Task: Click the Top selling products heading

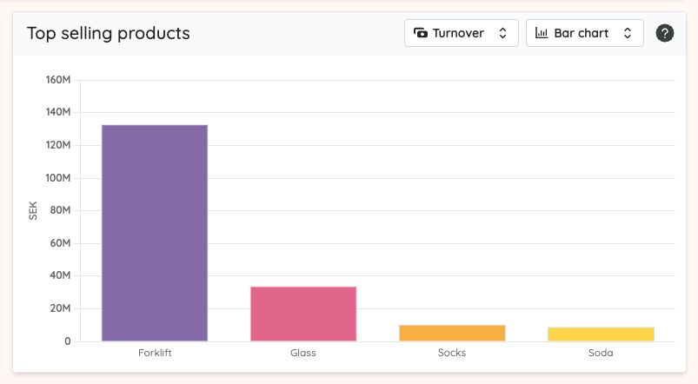Action: (x=109, y=33)
